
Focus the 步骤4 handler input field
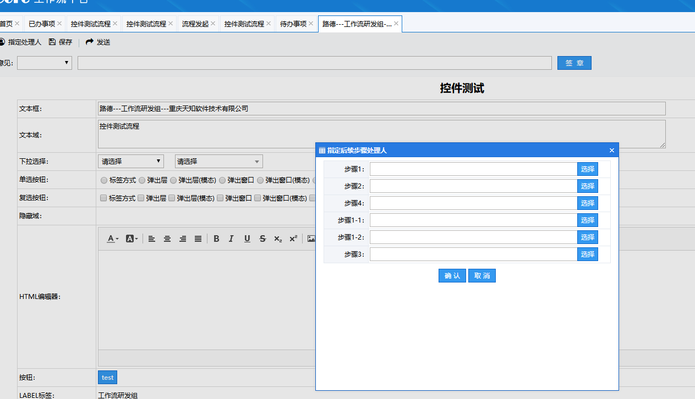pos(474,203)
